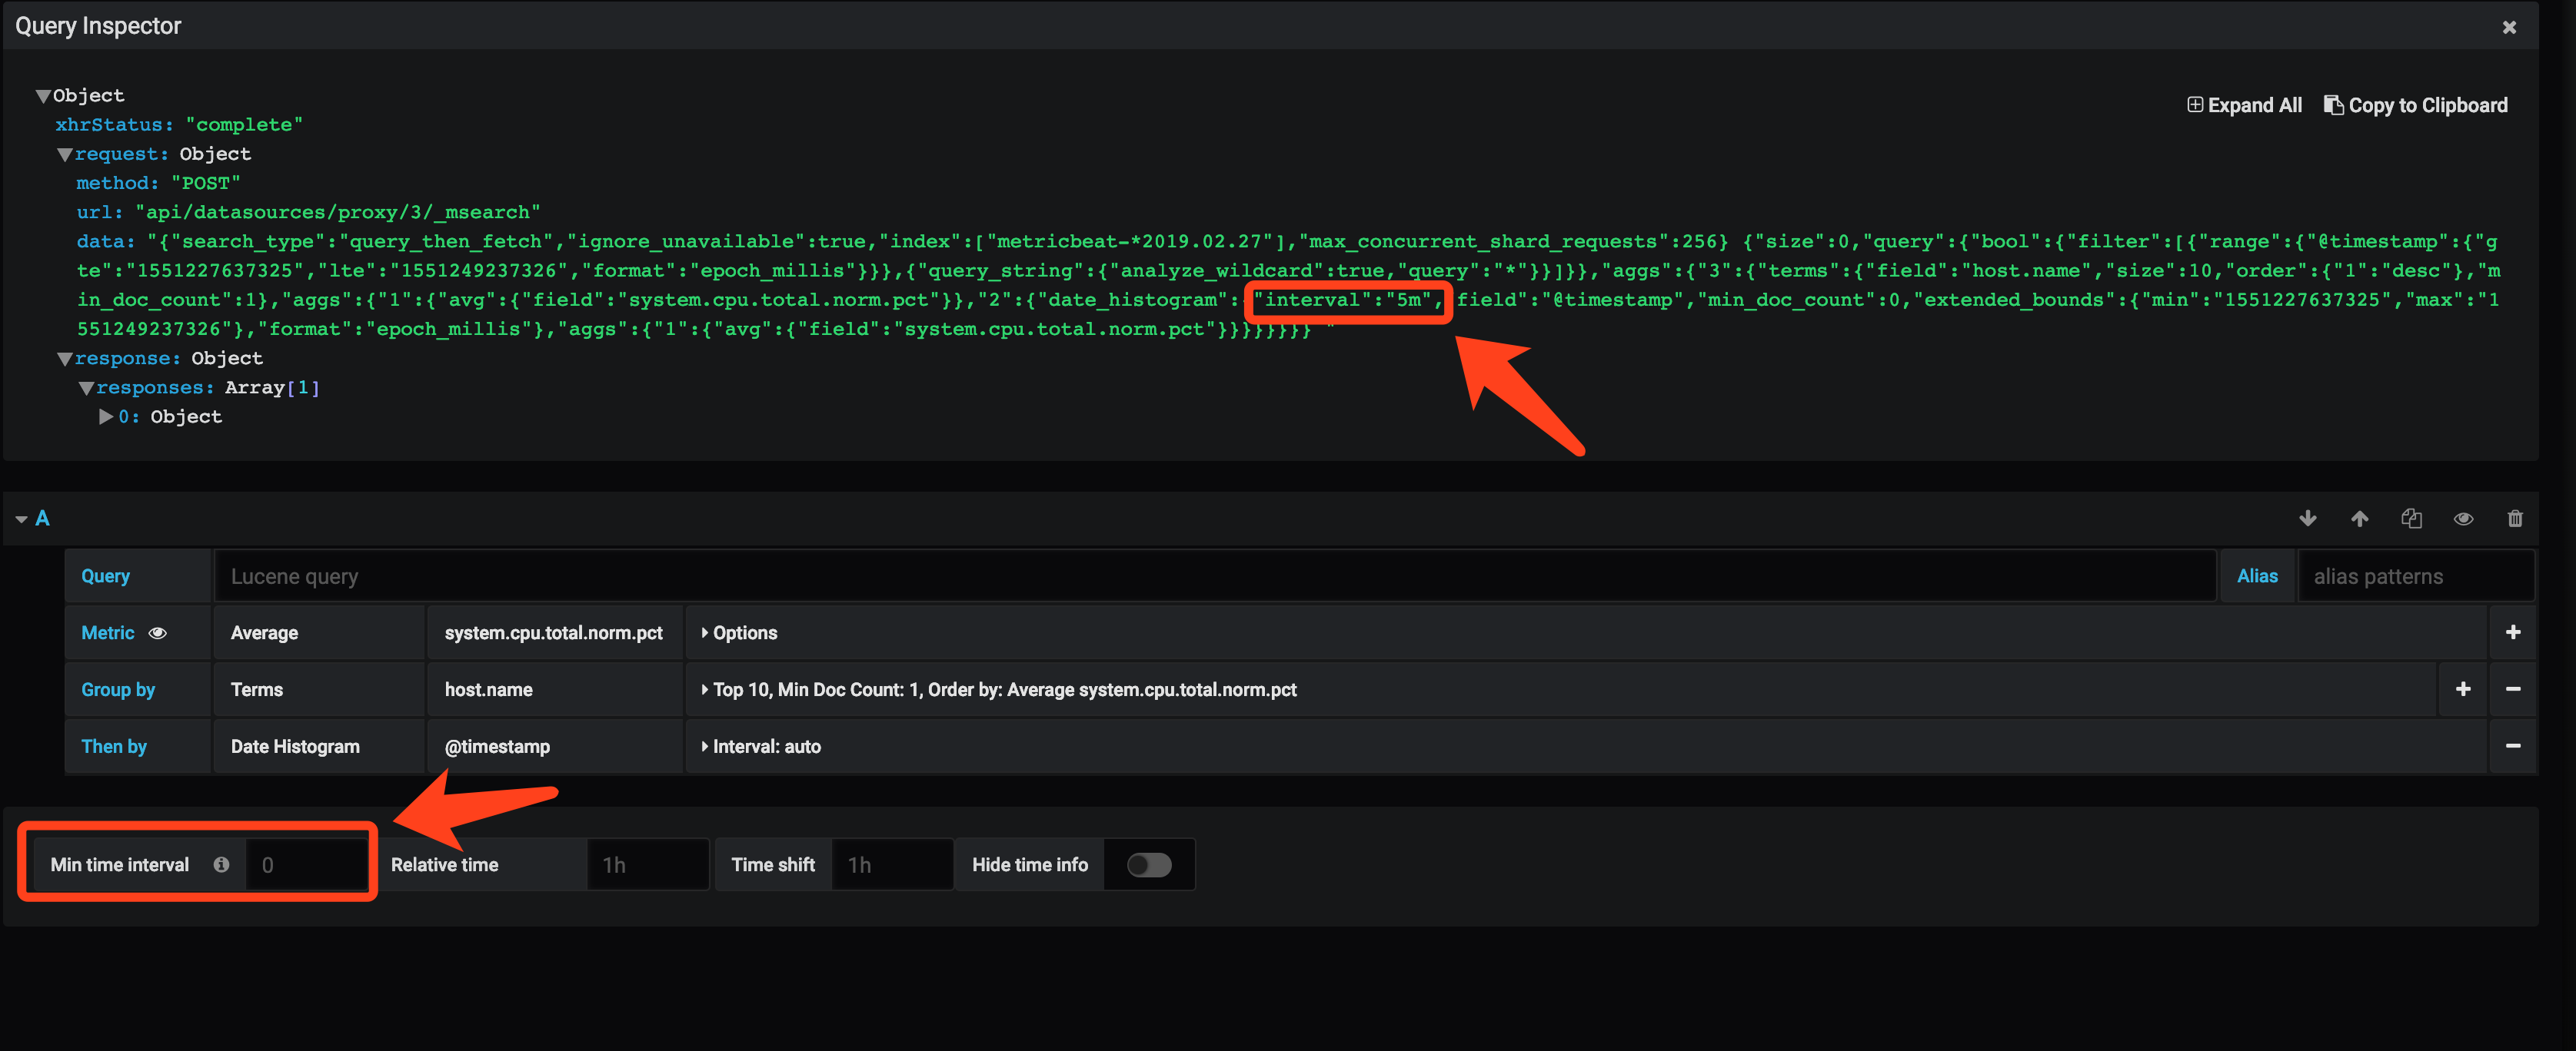The width and height of the screenshot is (2576, 1051).
Task: Remove the Date Histogram Then by row
Action: (2512, 745)
